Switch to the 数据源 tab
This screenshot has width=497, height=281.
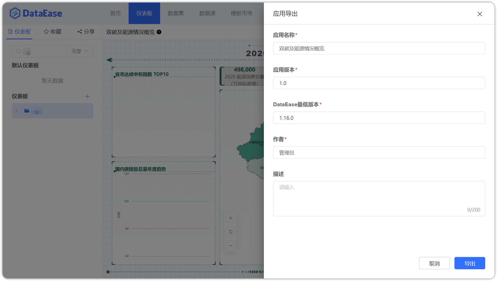[x=207, y=13]
